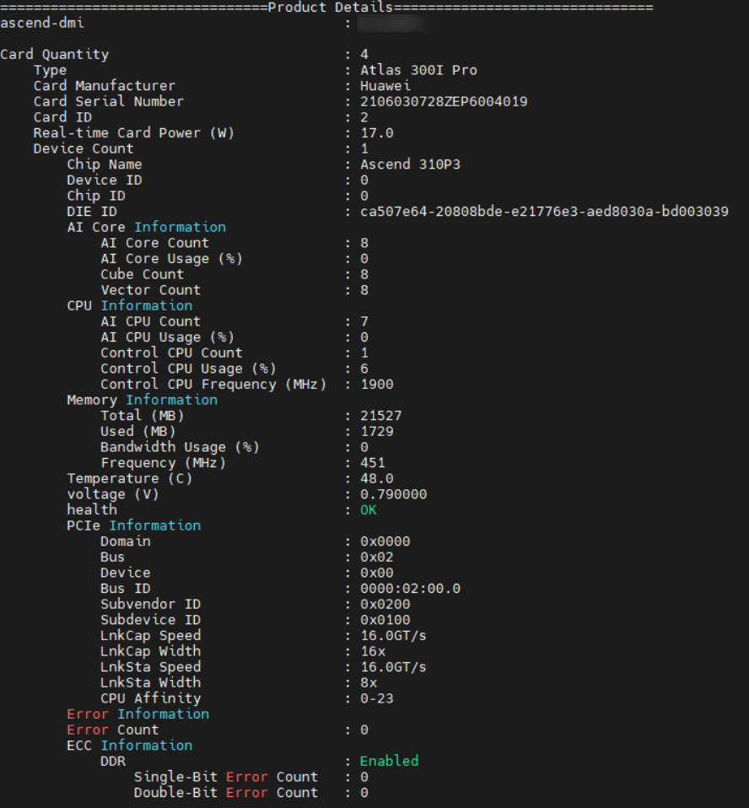Select the voltage value '0.790000'

(394, 494)
